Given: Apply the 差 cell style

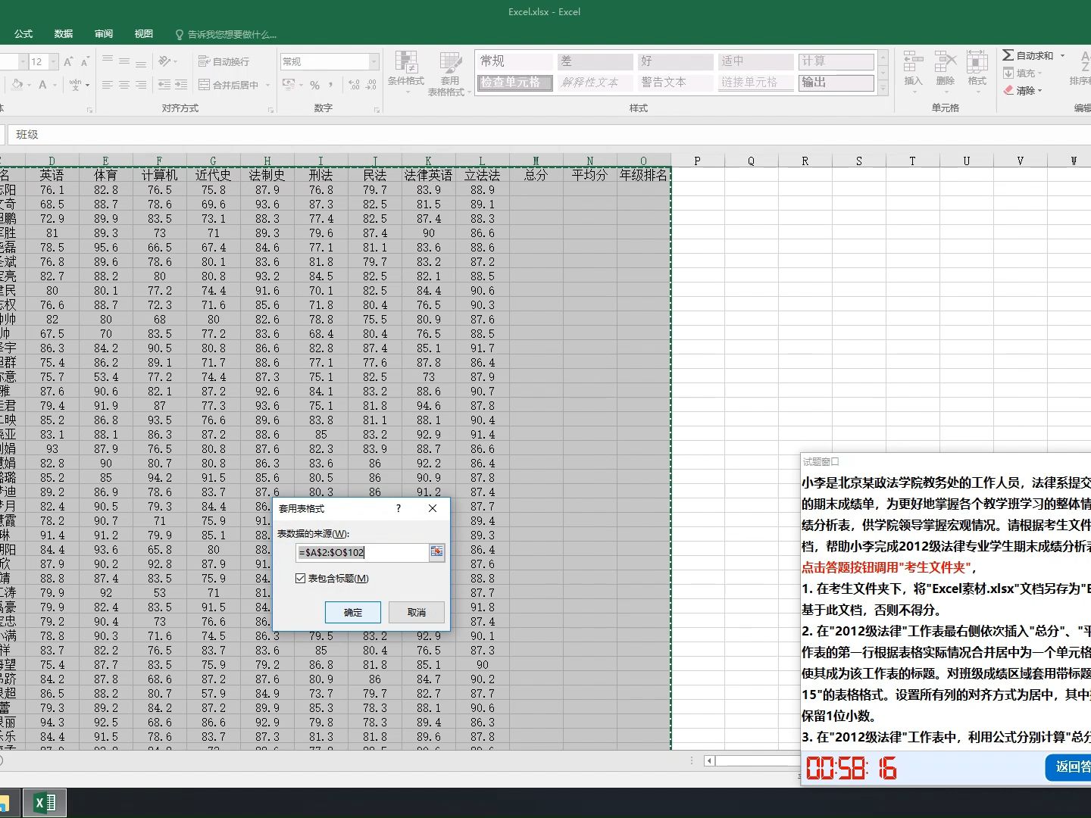Looking at the screenshot, I should tap(595, 61).
